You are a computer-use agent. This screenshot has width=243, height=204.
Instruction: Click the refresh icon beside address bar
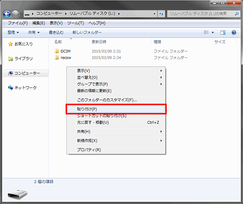tap(161, 14)
